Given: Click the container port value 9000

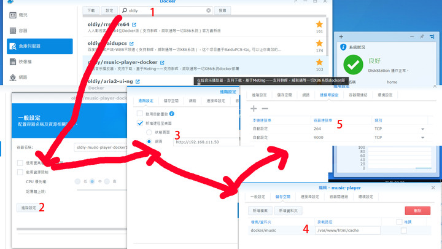Looking at the screenshot, I should [x=318, y=138].
